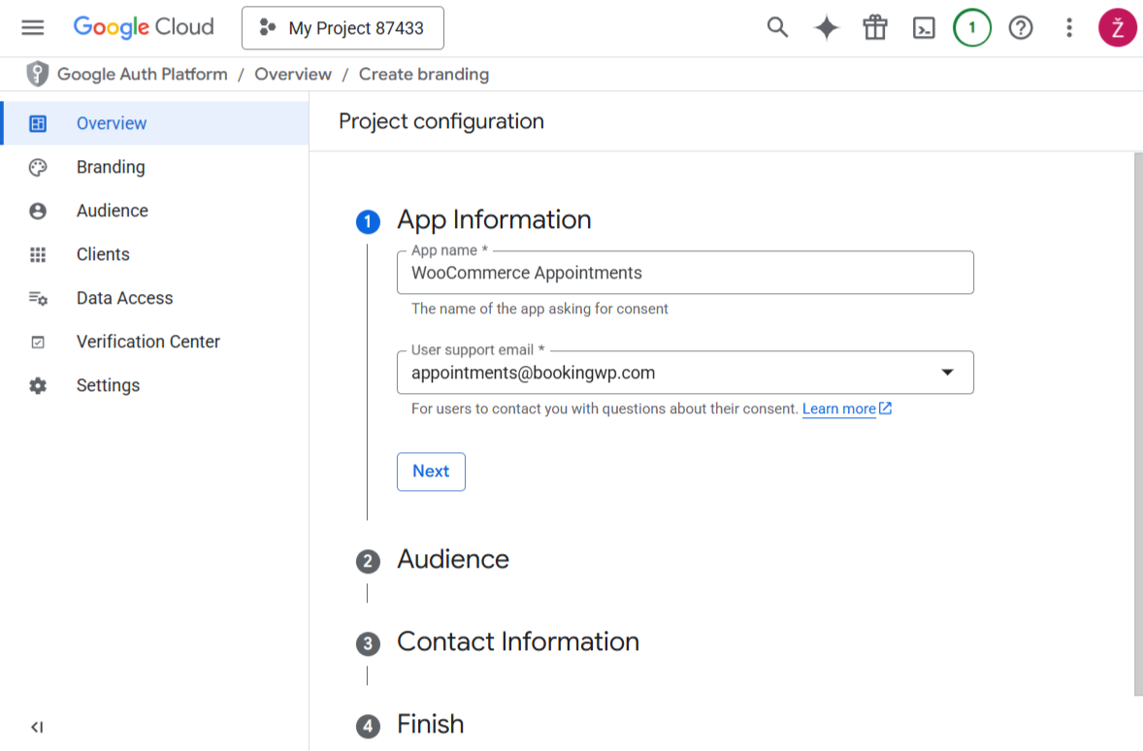Expand the Audience step heading

(x=453, y=559)
